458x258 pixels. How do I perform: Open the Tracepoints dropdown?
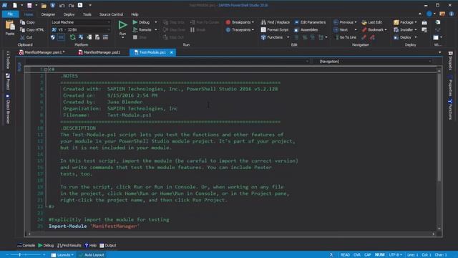point(240,30)
